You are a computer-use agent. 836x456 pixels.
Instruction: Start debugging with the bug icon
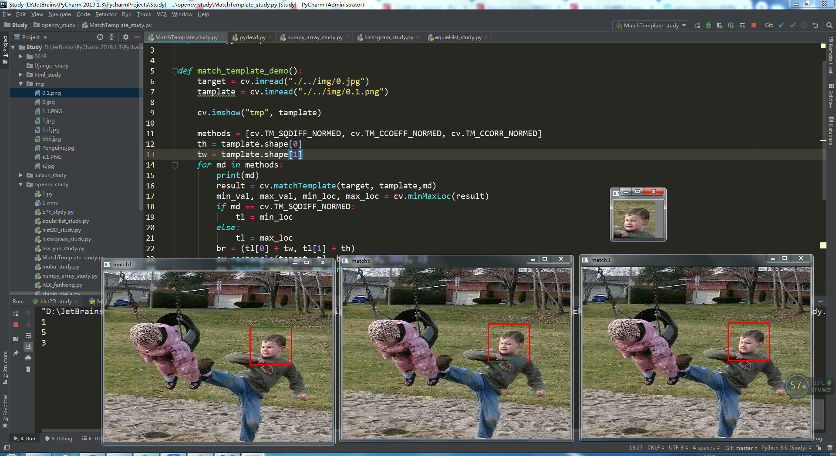click(x=708, y=25)
